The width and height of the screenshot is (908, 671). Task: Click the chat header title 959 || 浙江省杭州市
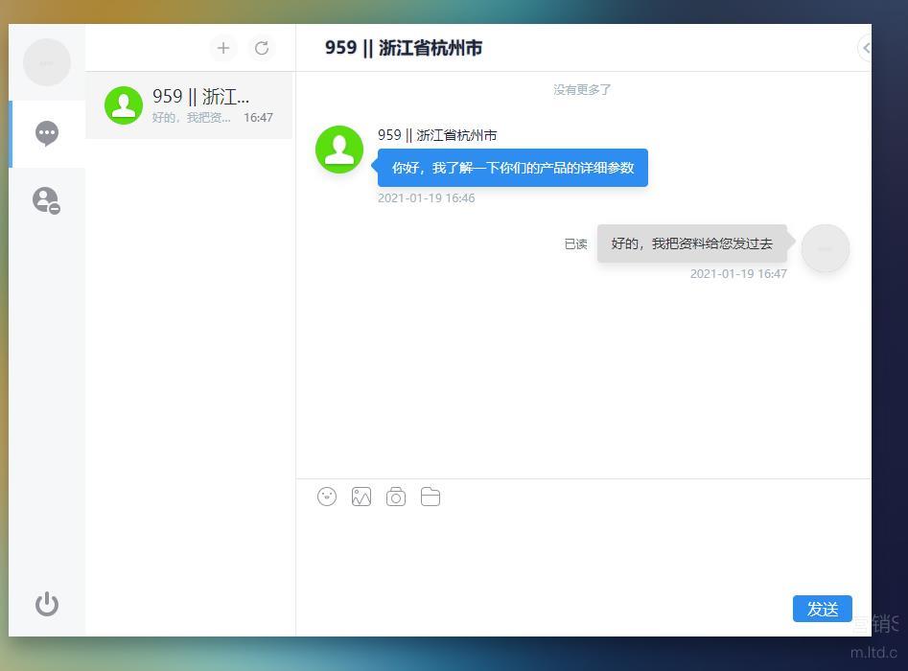[404, 48]
